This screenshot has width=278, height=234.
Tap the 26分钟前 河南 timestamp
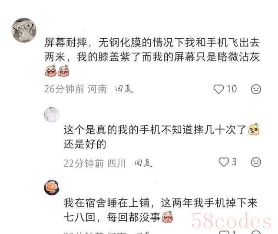pos(76,89)
